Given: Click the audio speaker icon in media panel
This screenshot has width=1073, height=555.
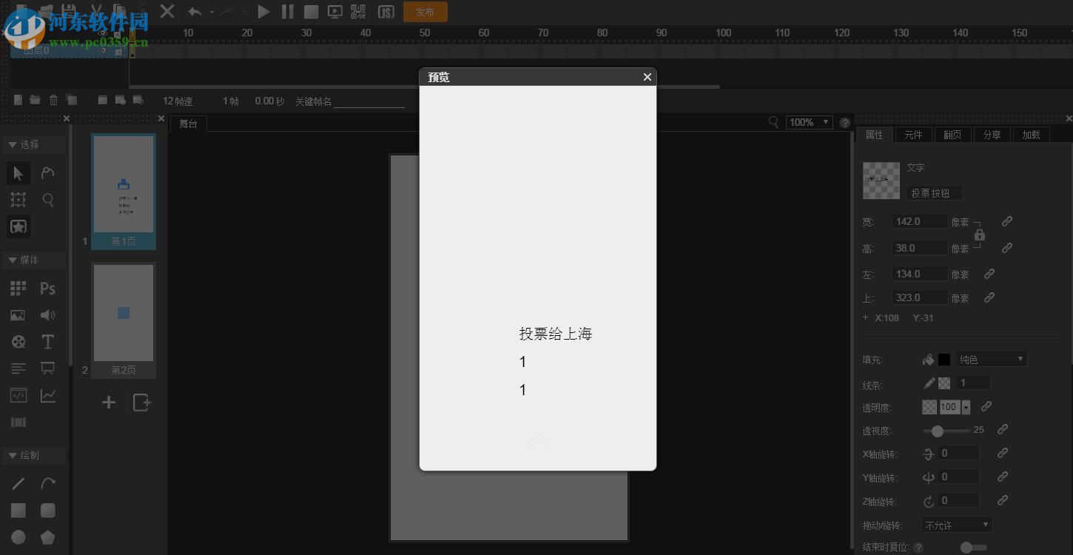Looking at the screenshot, I should tap(47, 314).
